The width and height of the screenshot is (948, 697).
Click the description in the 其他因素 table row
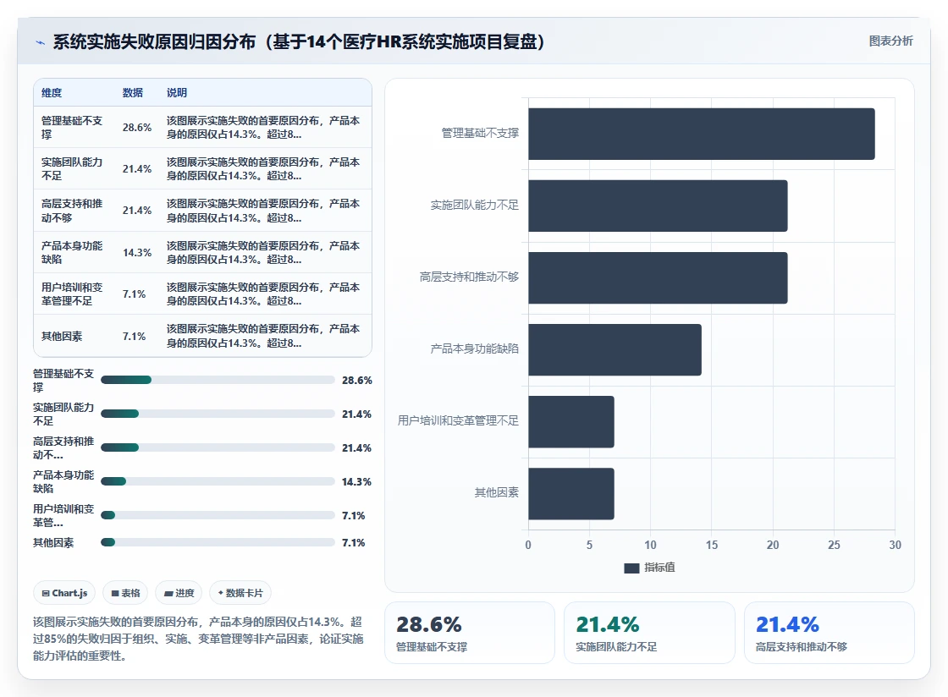coord(263,337)
